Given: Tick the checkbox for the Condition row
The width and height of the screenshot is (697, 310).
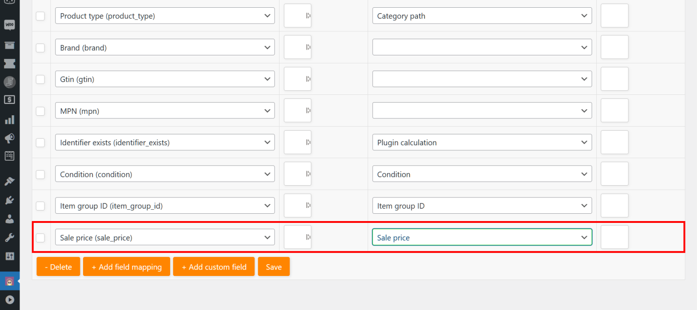Looking at the screenshot, I should tap(40, 174).
